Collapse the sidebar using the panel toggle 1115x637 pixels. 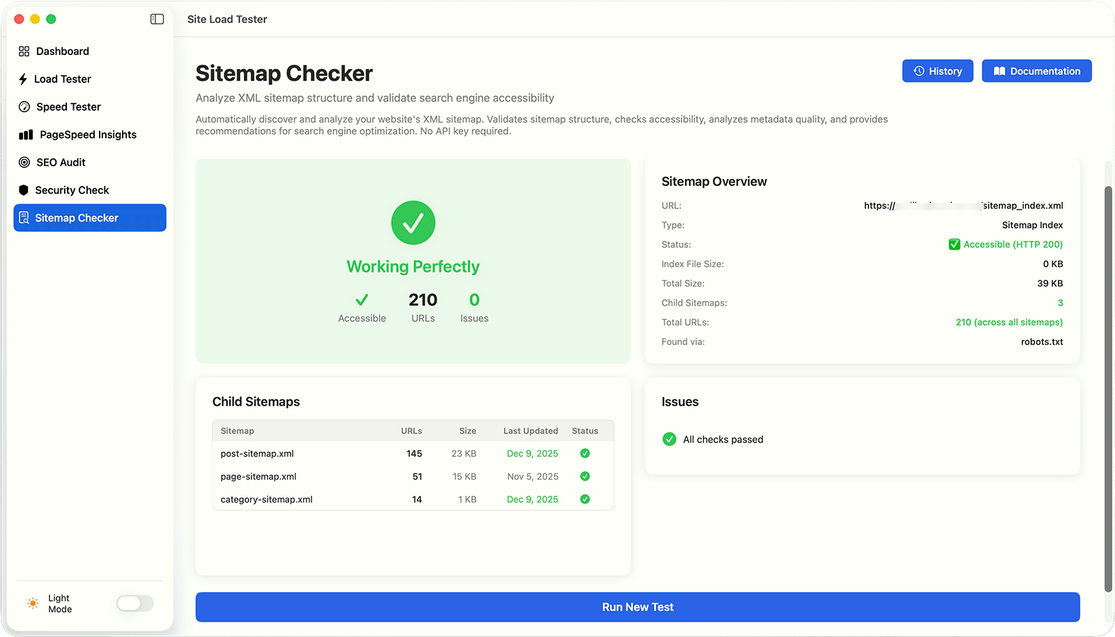pos(156,20)
